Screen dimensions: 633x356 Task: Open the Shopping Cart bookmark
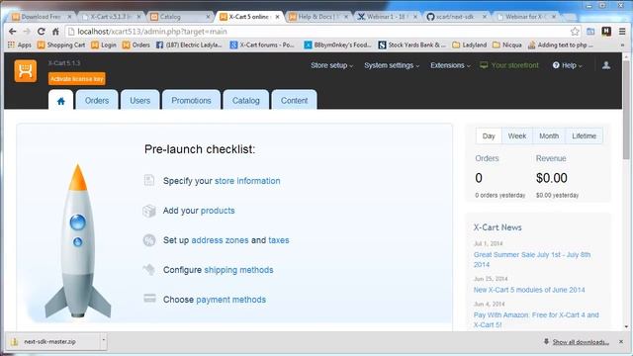61,44
